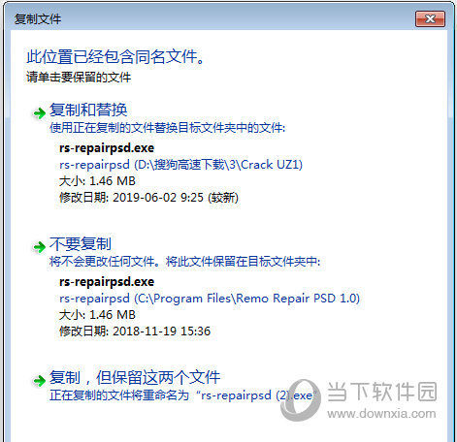This screenshot has width=457, height=442.
Task: Click green arrow beside 不要复制
Action: coord(39,247)
